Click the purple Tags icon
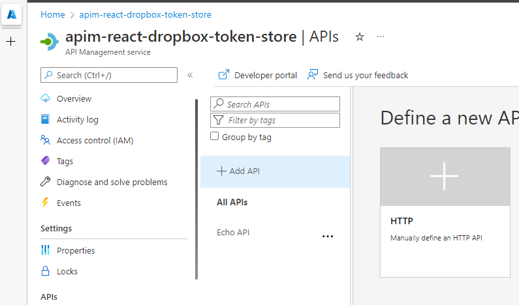This screenshot has height=305, width=519. click(x=45, y=160)
